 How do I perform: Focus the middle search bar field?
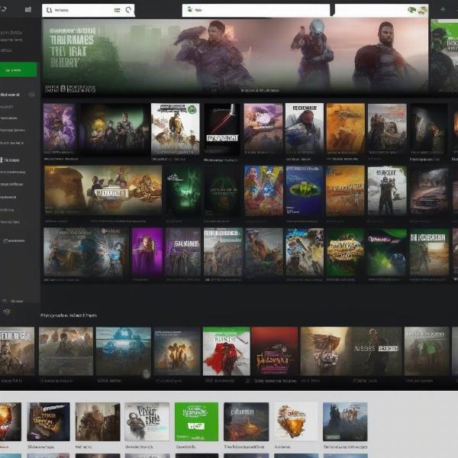pyautogui.click(x=256, y=10)
